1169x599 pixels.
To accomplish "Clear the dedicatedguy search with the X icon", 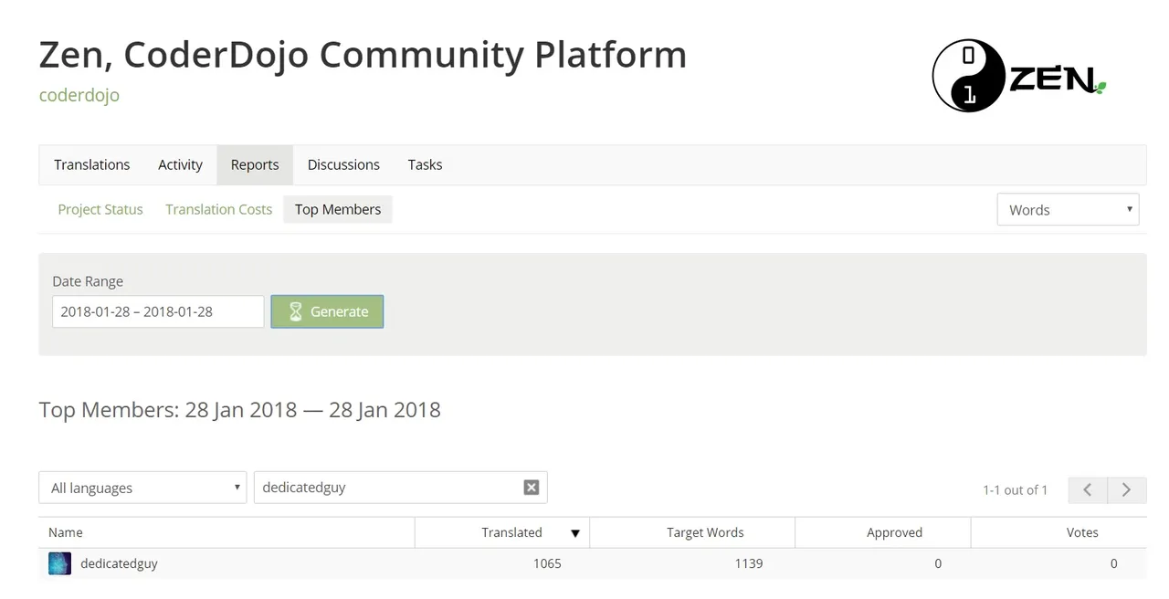I will pos(532,488).
